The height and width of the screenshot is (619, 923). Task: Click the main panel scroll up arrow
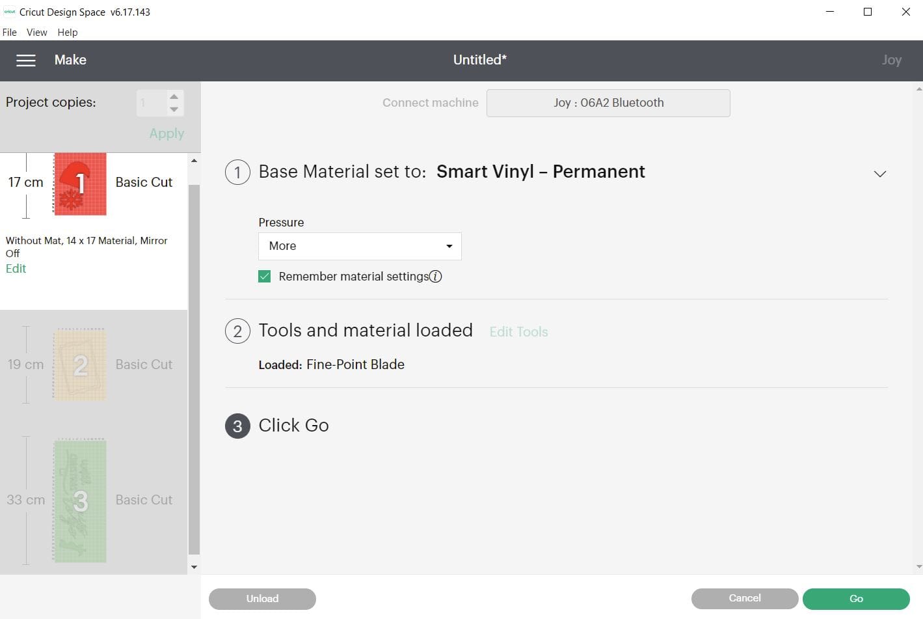918,89
